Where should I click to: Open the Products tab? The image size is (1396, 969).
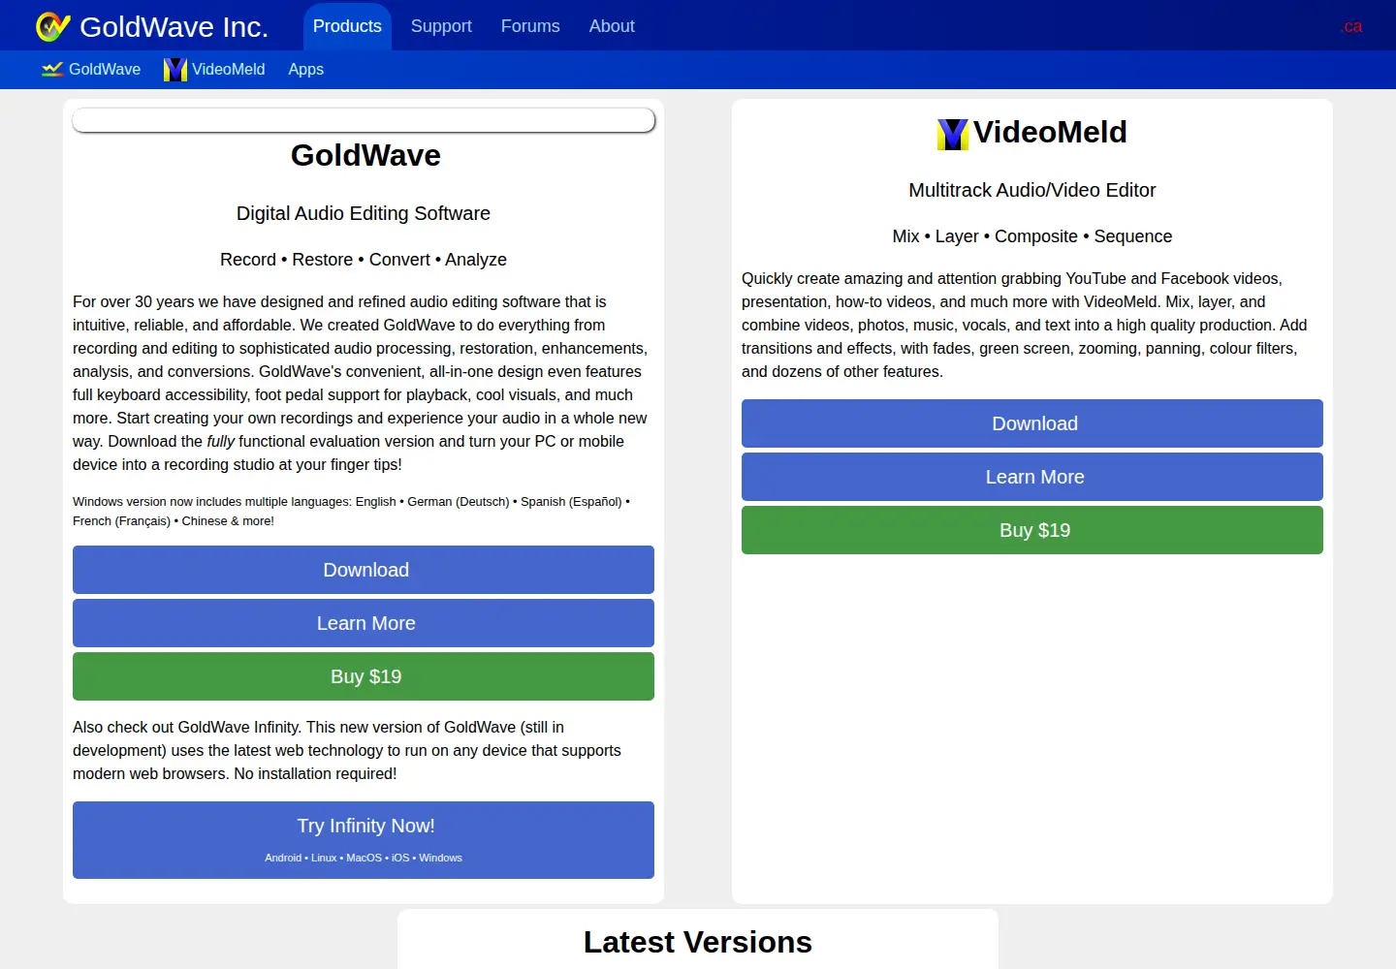pyautogui.click(x=347, y=26)
